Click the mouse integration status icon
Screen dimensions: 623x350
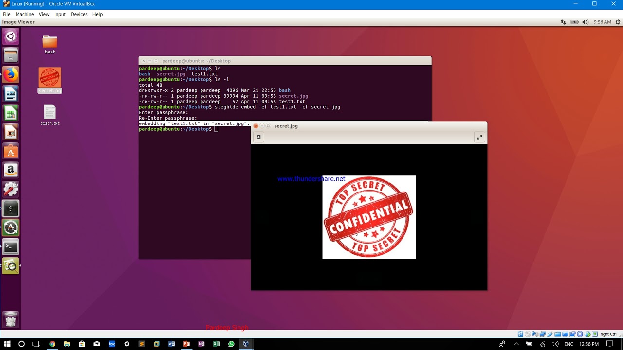[587, 334]
